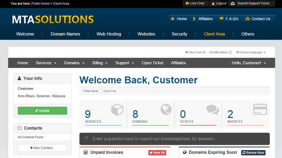Click the Tickets chat bubbles icon
The height and width of the screenshot is (158, 282).
[x=212, y=110]
